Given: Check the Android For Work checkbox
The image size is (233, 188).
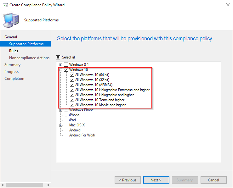Looking at the screenshot, I should (x=66, y=135).
